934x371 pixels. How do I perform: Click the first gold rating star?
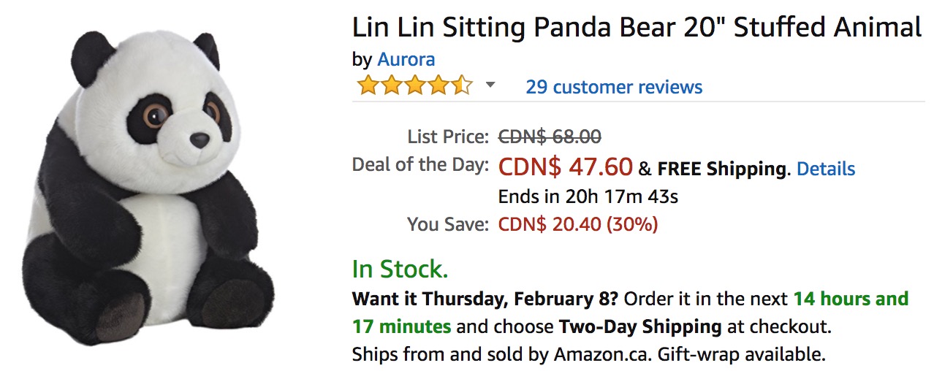[367, 86]
